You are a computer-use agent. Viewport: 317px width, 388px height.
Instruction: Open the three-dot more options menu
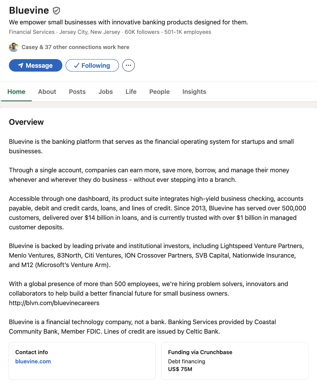coord(128,65)
